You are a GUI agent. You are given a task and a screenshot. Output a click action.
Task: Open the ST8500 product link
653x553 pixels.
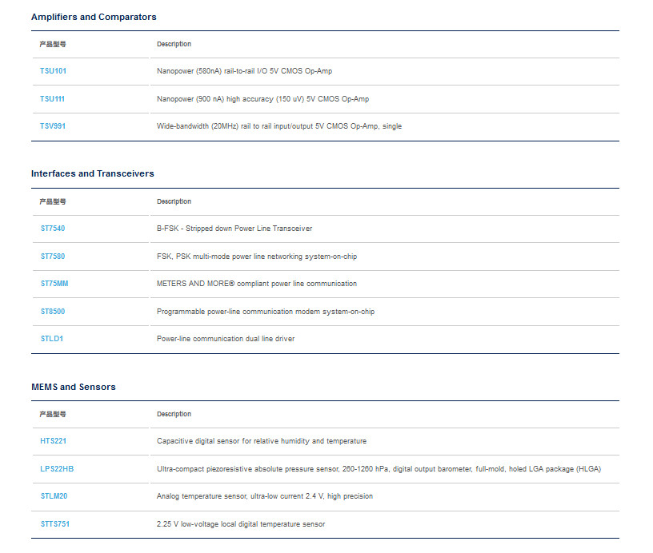[53, 312]
